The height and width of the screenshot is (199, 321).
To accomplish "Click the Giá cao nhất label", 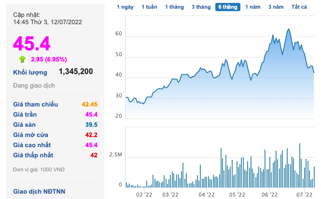I will tap(32, 145).
